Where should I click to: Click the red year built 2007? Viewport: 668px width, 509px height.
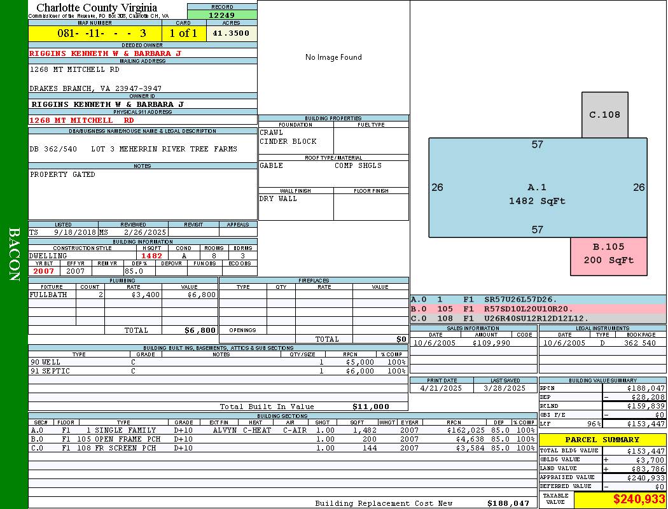pyautogui.click(x=44, y=271)
